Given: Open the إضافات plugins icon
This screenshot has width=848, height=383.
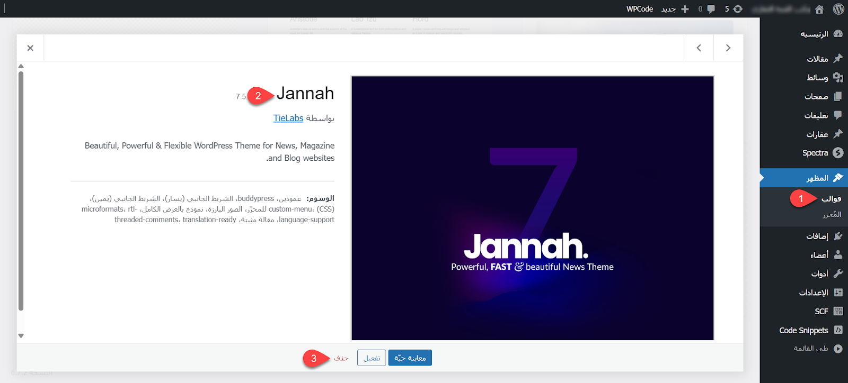Looking at the screenshot, I should pyautogui.click(x=838, y=236).
